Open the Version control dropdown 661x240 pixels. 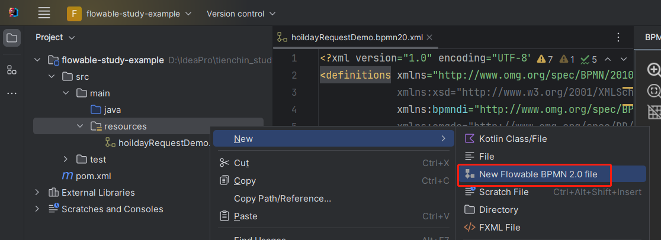tap(240, 14)
